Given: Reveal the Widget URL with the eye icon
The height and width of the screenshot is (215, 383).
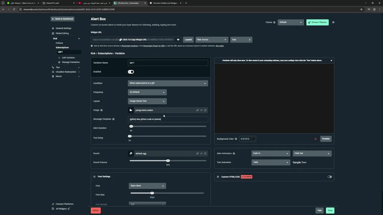Looking at the screenshot, I should pyautogui.click(x=178, y=40).
